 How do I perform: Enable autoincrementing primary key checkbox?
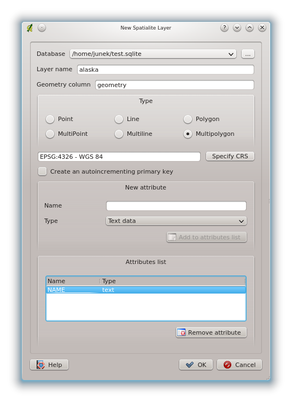(43, 171)
